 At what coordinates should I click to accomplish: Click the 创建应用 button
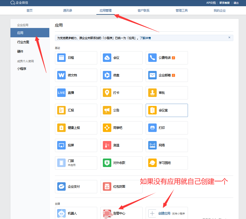(164, 213)
